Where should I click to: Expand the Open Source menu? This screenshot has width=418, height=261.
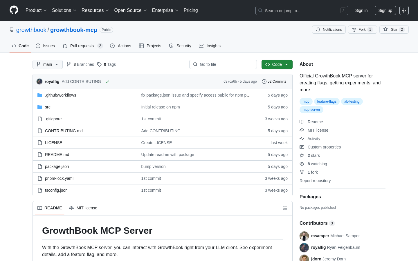pos(131,10)
